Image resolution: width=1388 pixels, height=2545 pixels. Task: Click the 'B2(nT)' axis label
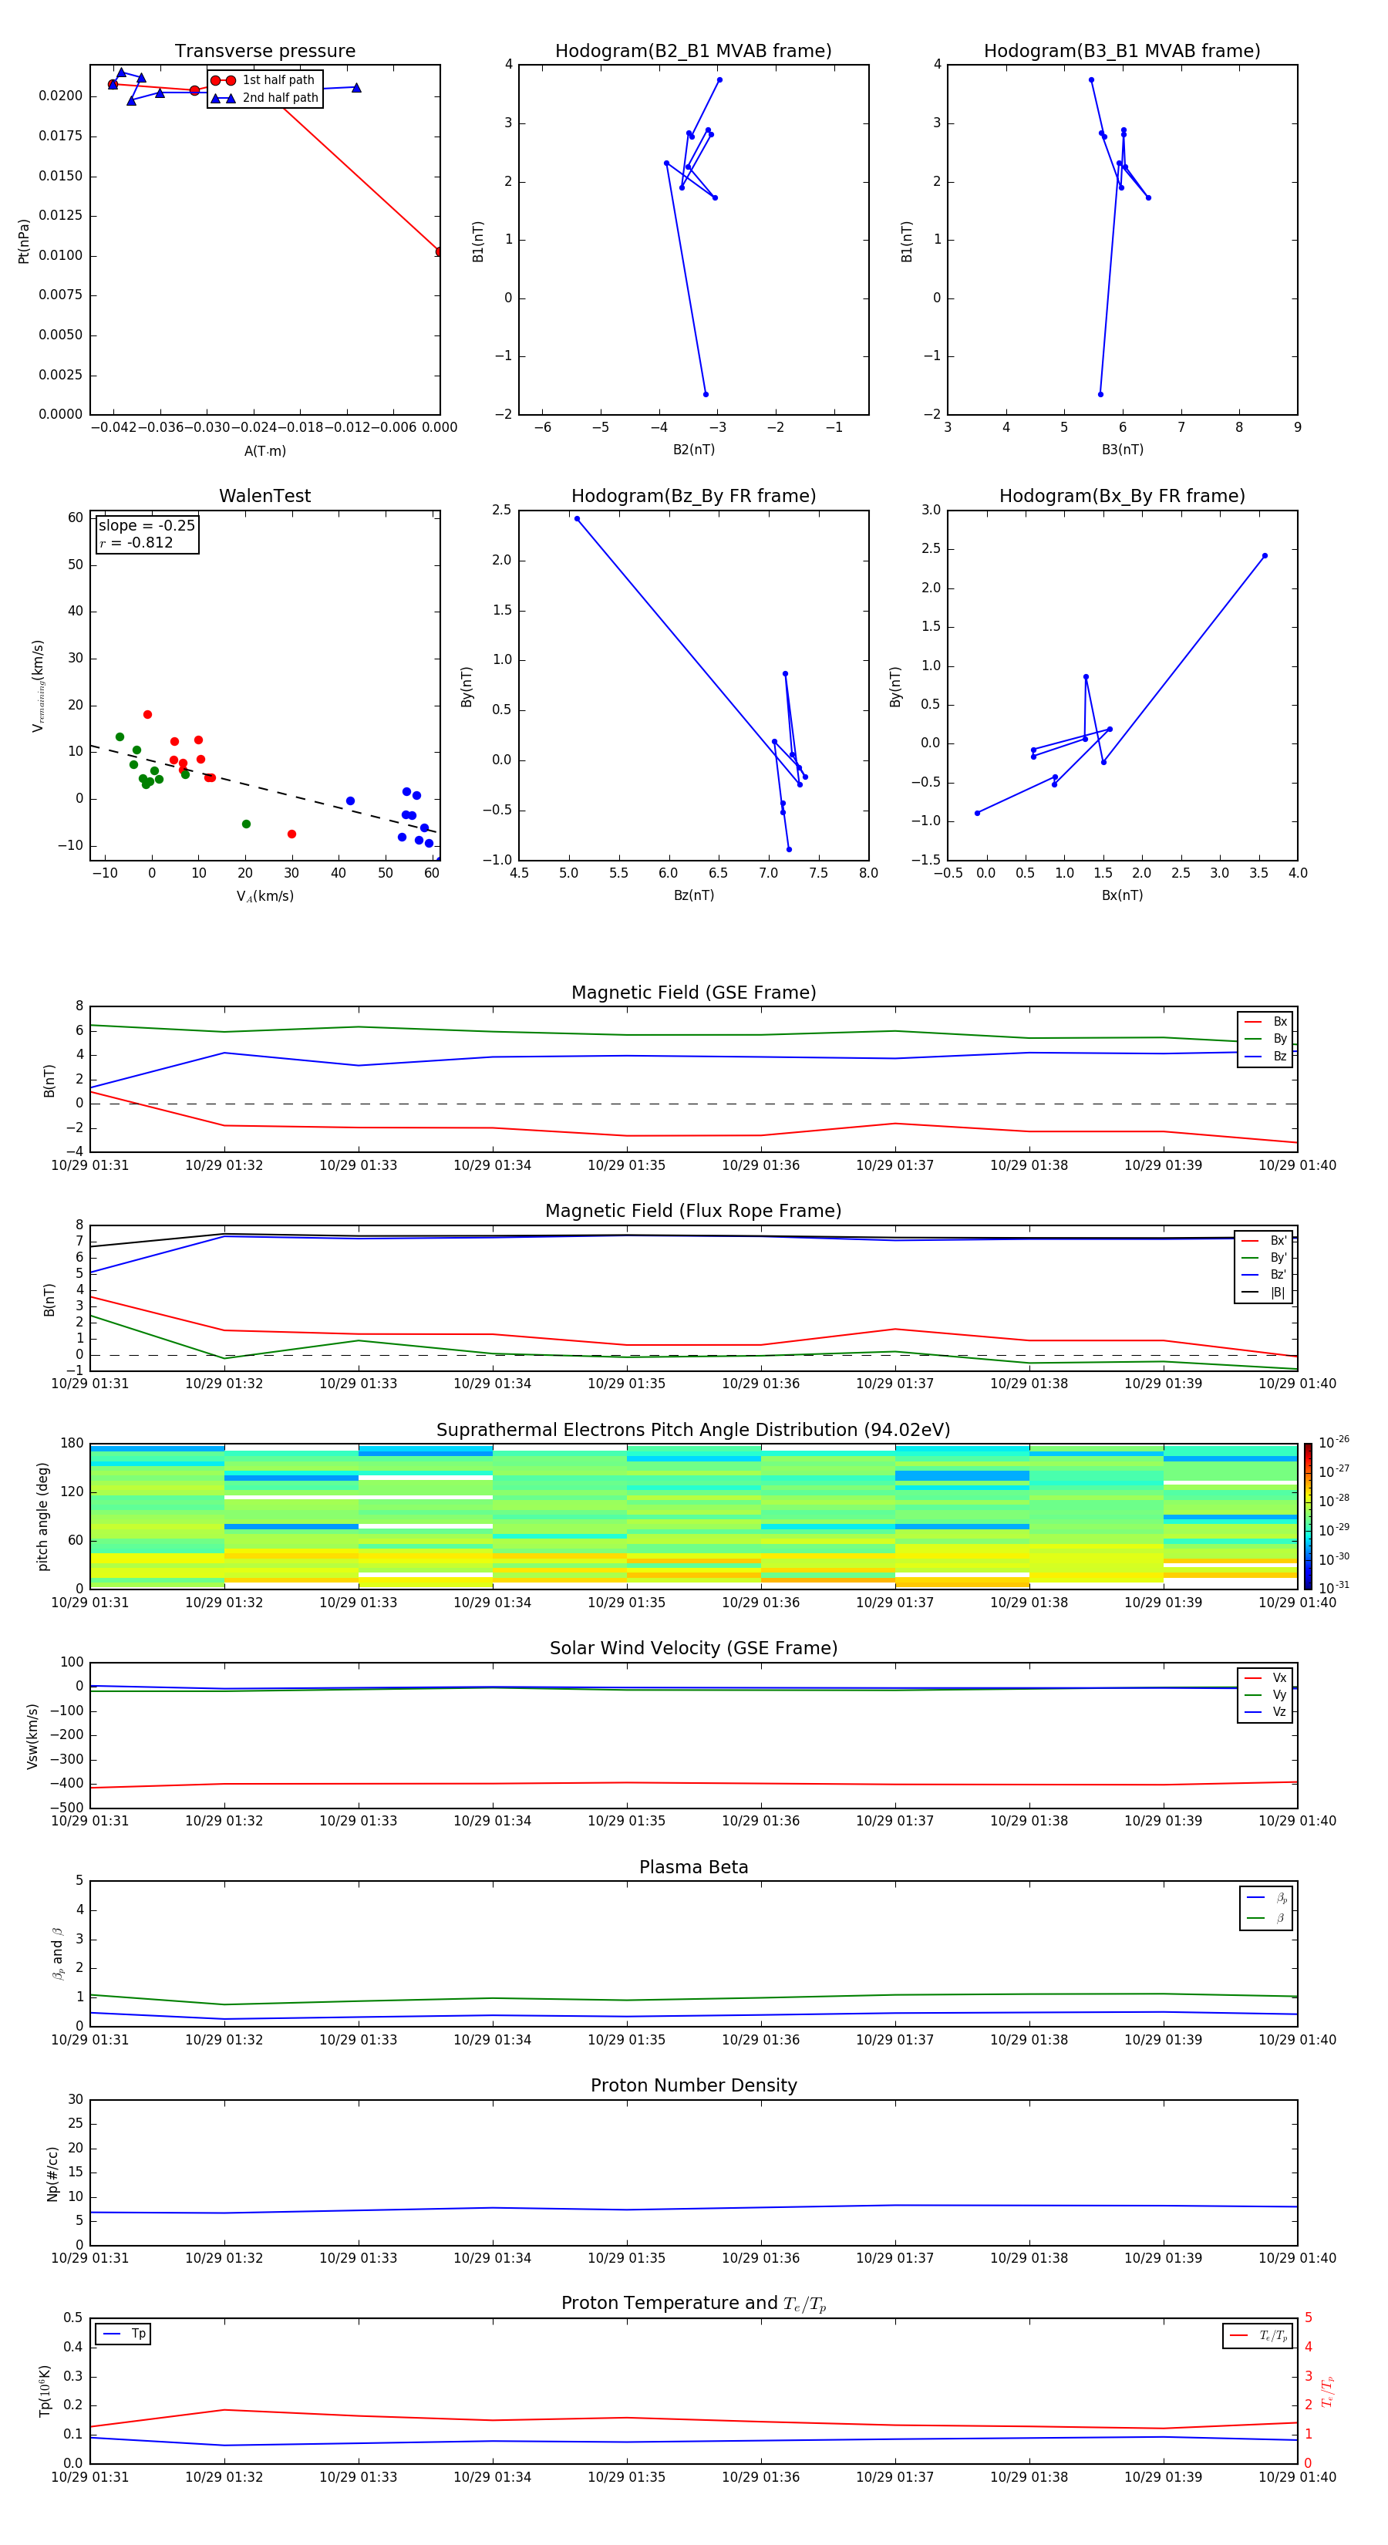coord(693,450)
